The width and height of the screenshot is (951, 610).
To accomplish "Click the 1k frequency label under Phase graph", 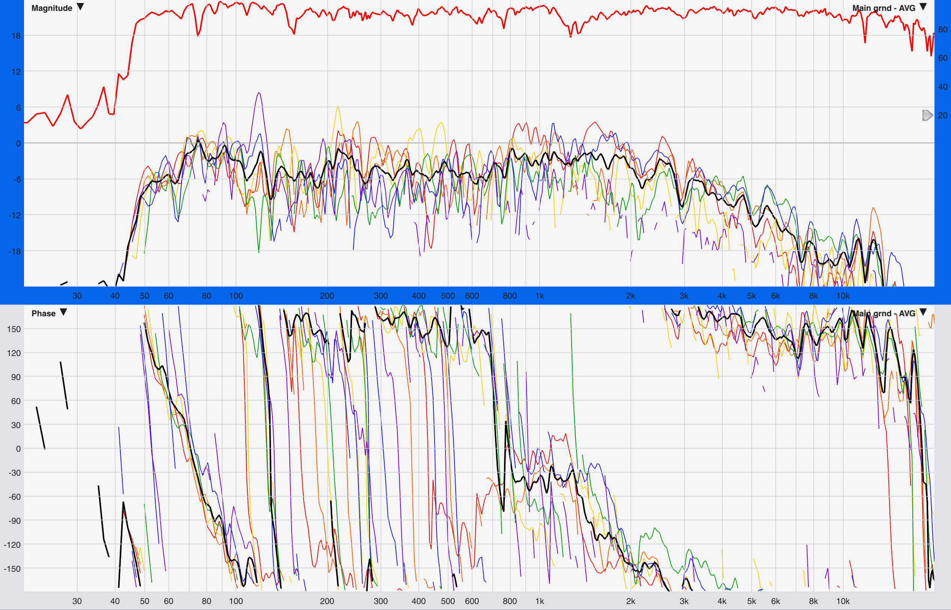I will tap(540, 601).
